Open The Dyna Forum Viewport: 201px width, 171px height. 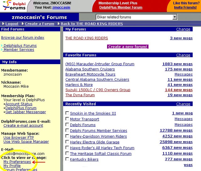(80, 95)
